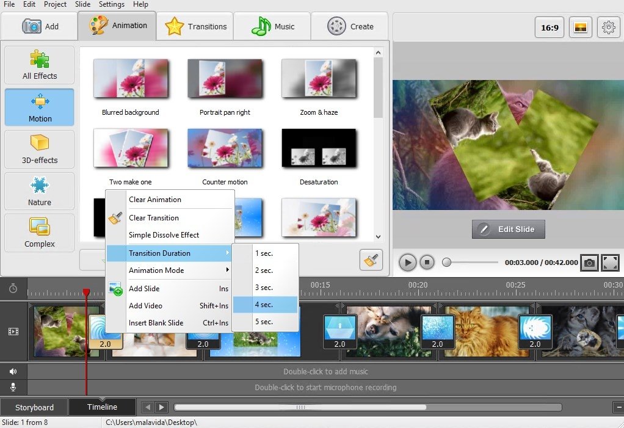The width and height of the screenshot is (624, 428).
Task: Select Insert Blank Slide menu entry
Action: pos(170,323)
